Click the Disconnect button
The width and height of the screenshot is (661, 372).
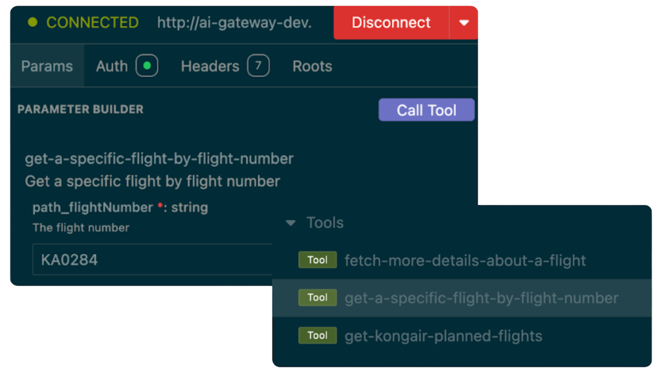coord(390,23)
